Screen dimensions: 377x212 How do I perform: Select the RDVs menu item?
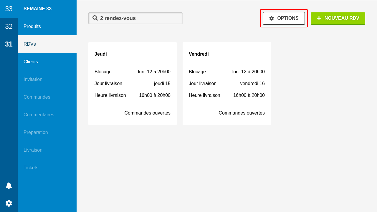pos(47,44)
